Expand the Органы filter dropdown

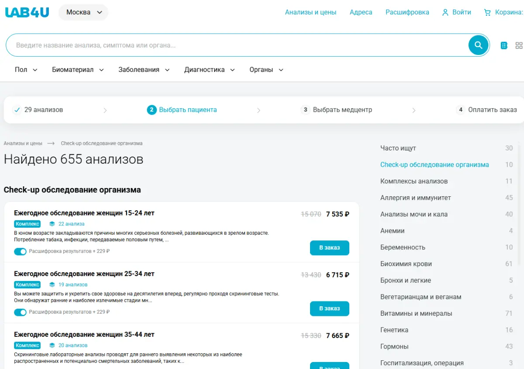[x=266, y=70]
